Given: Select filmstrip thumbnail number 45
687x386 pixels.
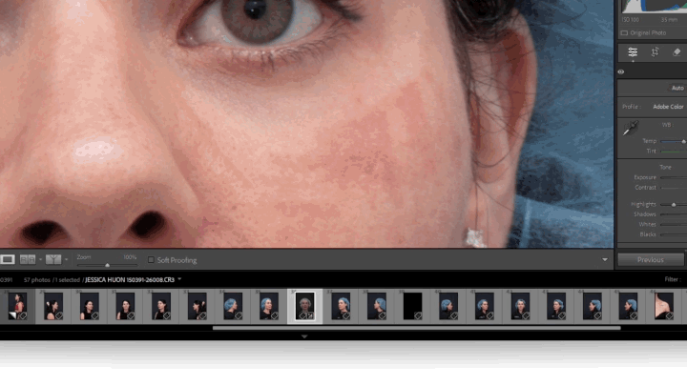Looking at the screenshot, I should [x=628, y=306].
